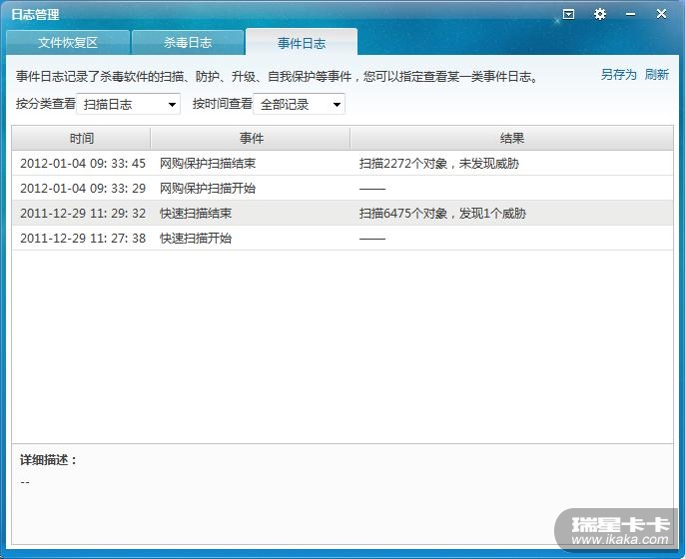Switch to the 文件恢复区 tab
This screenshot has width=685, height=559.
click(68, 42)
